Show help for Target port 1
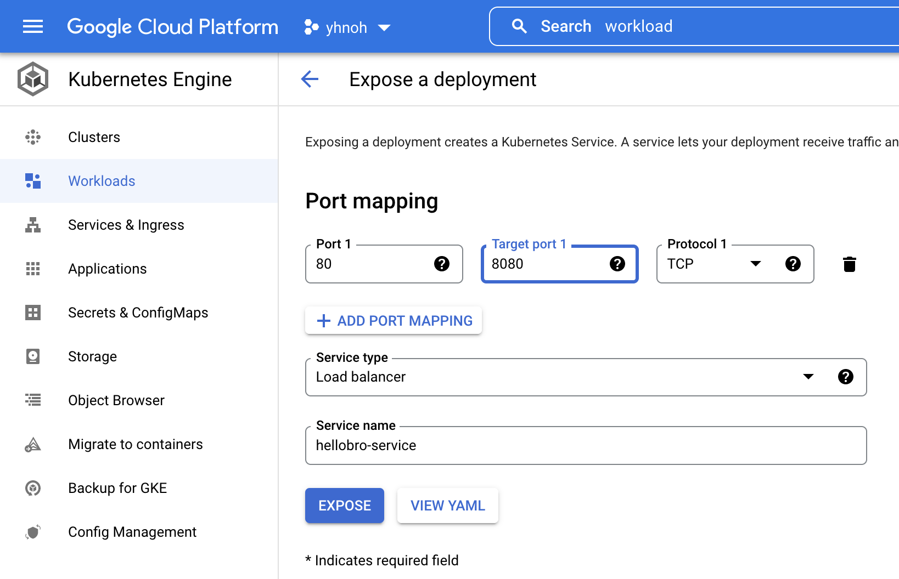899x579 pixels. tap(617, 264)
